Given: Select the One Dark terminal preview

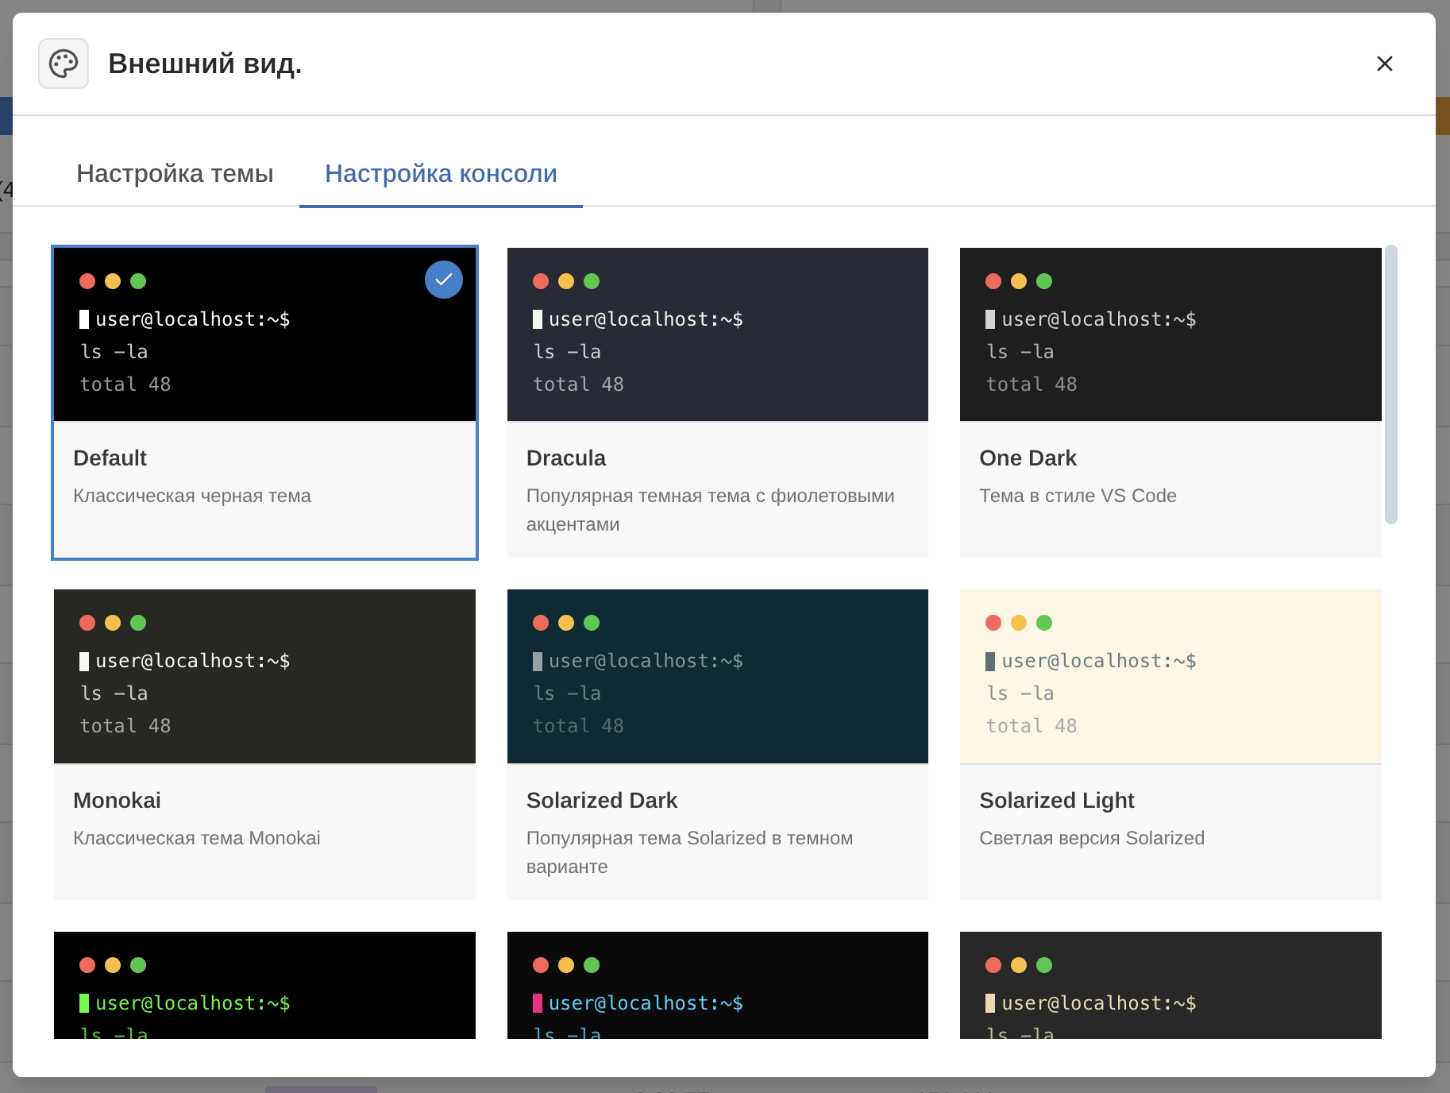Looking at the screenshot, I should click(x=1170, y=334).
